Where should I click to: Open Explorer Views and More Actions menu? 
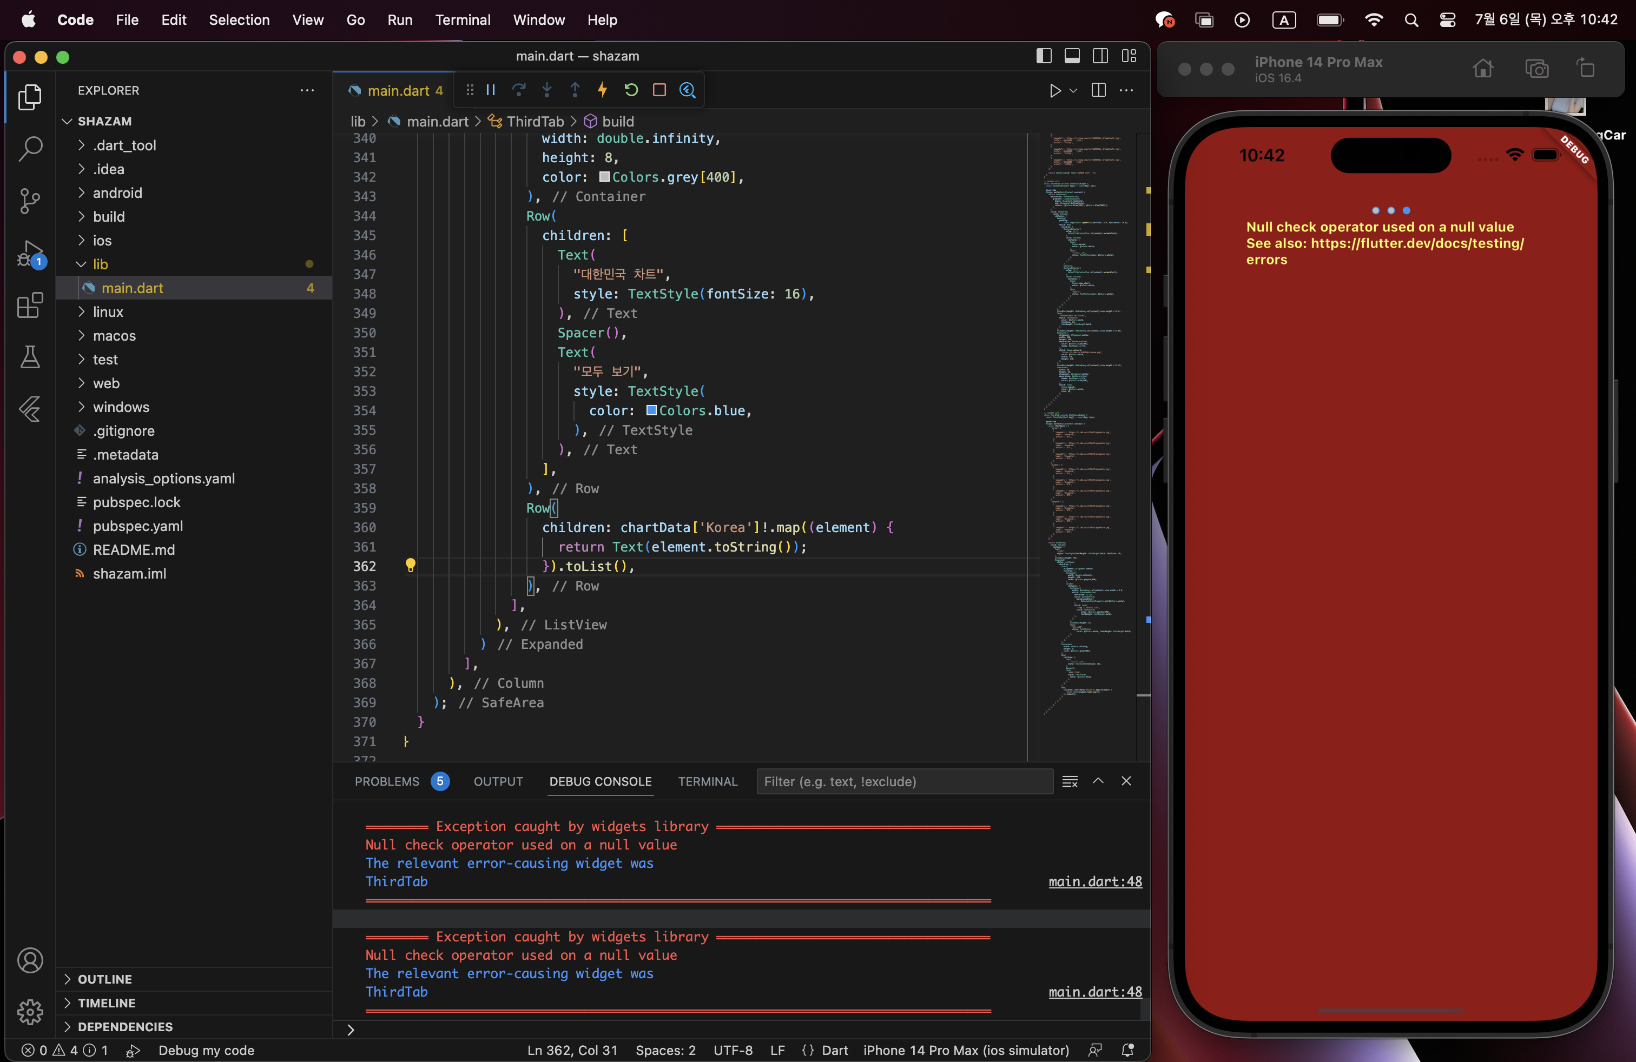pyautogui.click(x=307, y=91)
